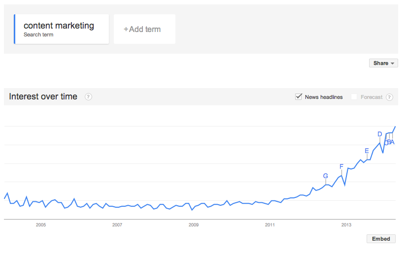The image size is (408, 253).
Task: Click headline marker G on the chart
Action: click(326, 176)
